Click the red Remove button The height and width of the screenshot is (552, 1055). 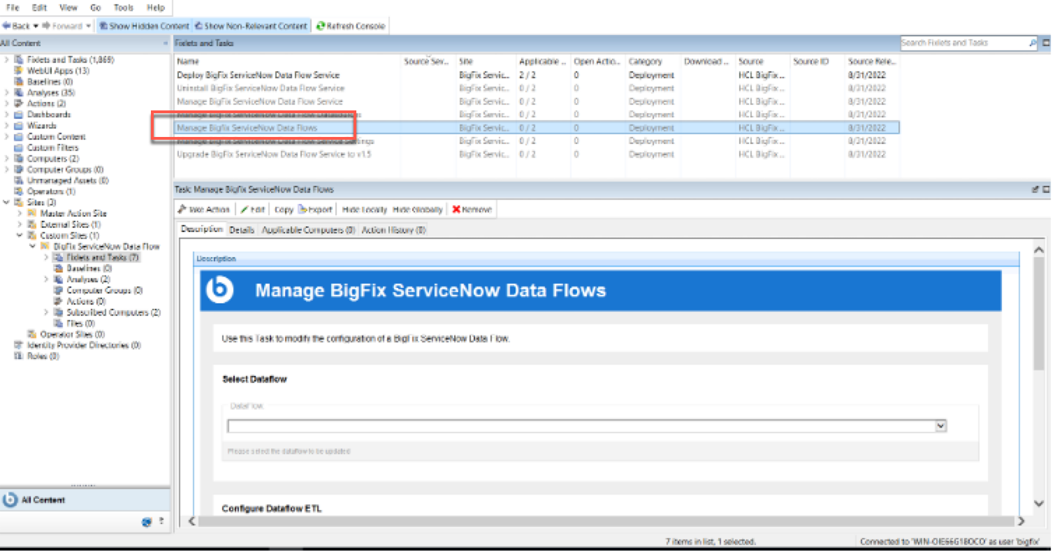[472, 210]
